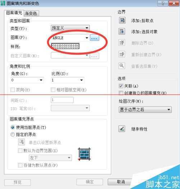Click the Remove Boundaries (删除边界) icon

tap(122, 42)
